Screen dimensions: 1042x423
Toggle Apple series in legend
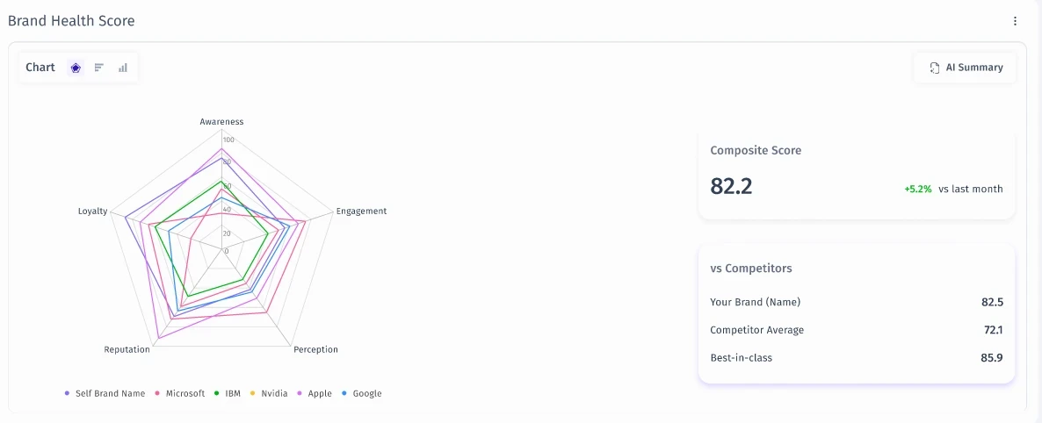(x=314, y=393)
